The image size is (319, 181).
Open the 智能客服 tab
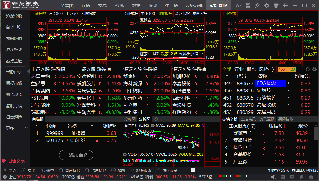pos(218,6)
